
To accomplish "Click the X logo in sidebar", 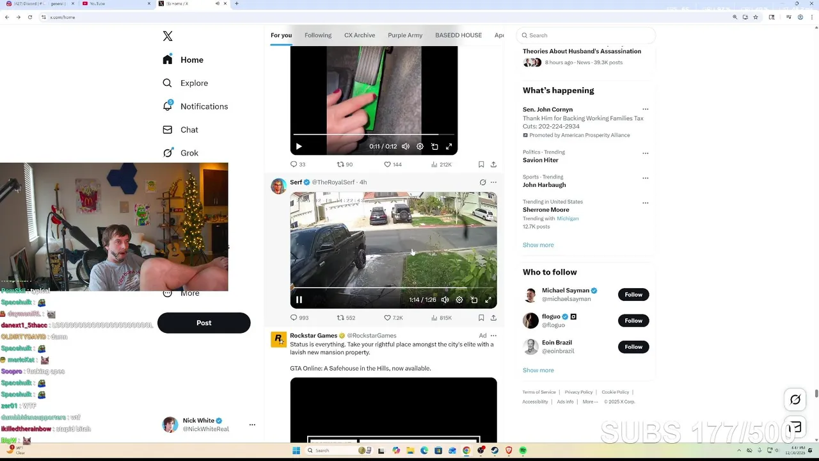I will tap(168, 36).
